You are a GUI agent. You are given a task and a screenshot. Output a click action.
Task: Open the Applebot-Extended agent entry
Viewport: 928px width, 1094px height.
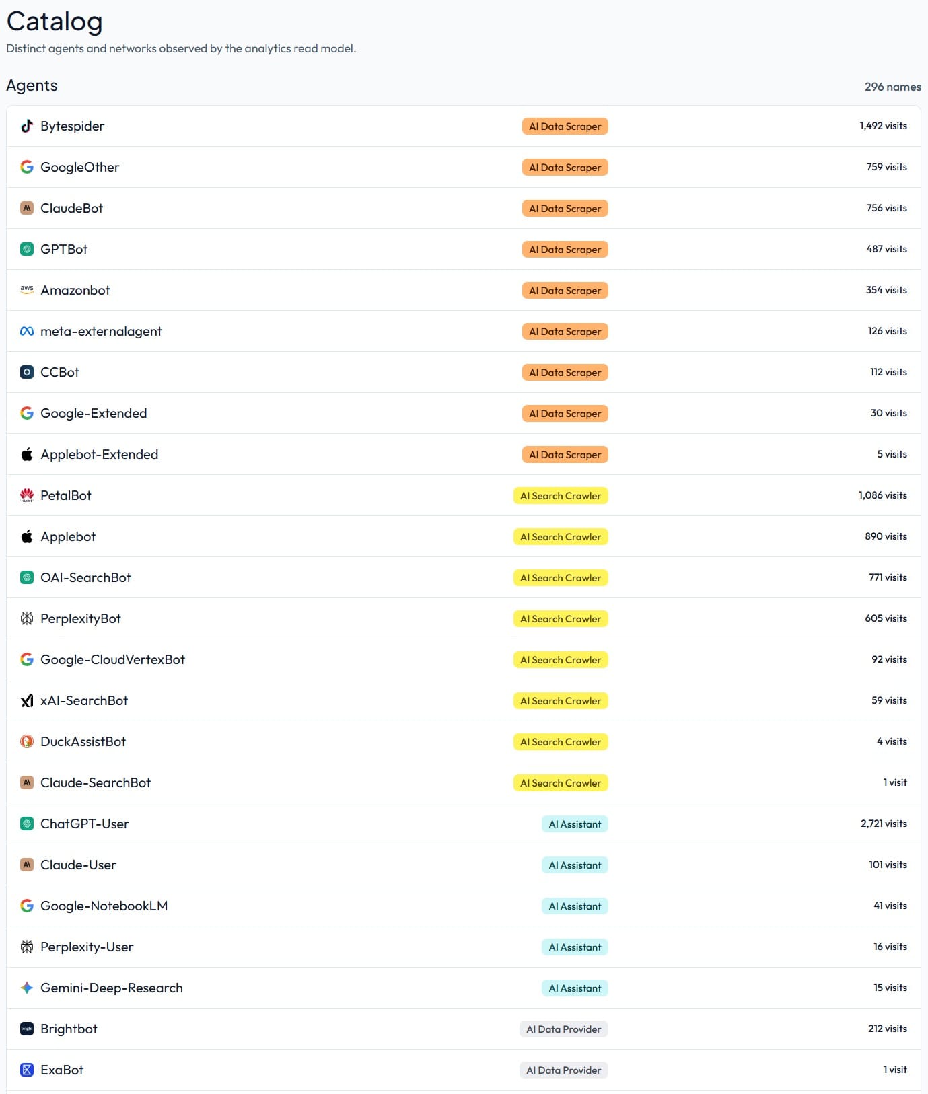(464, 454)
